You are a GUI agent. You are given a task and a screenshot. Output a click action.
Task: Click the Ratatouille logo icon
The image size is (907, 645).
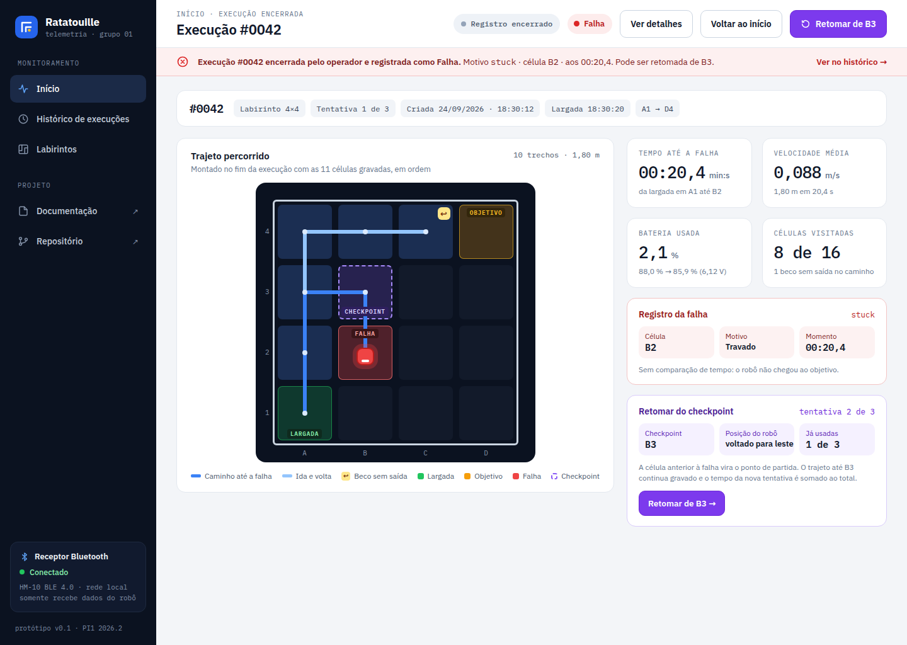26,27
